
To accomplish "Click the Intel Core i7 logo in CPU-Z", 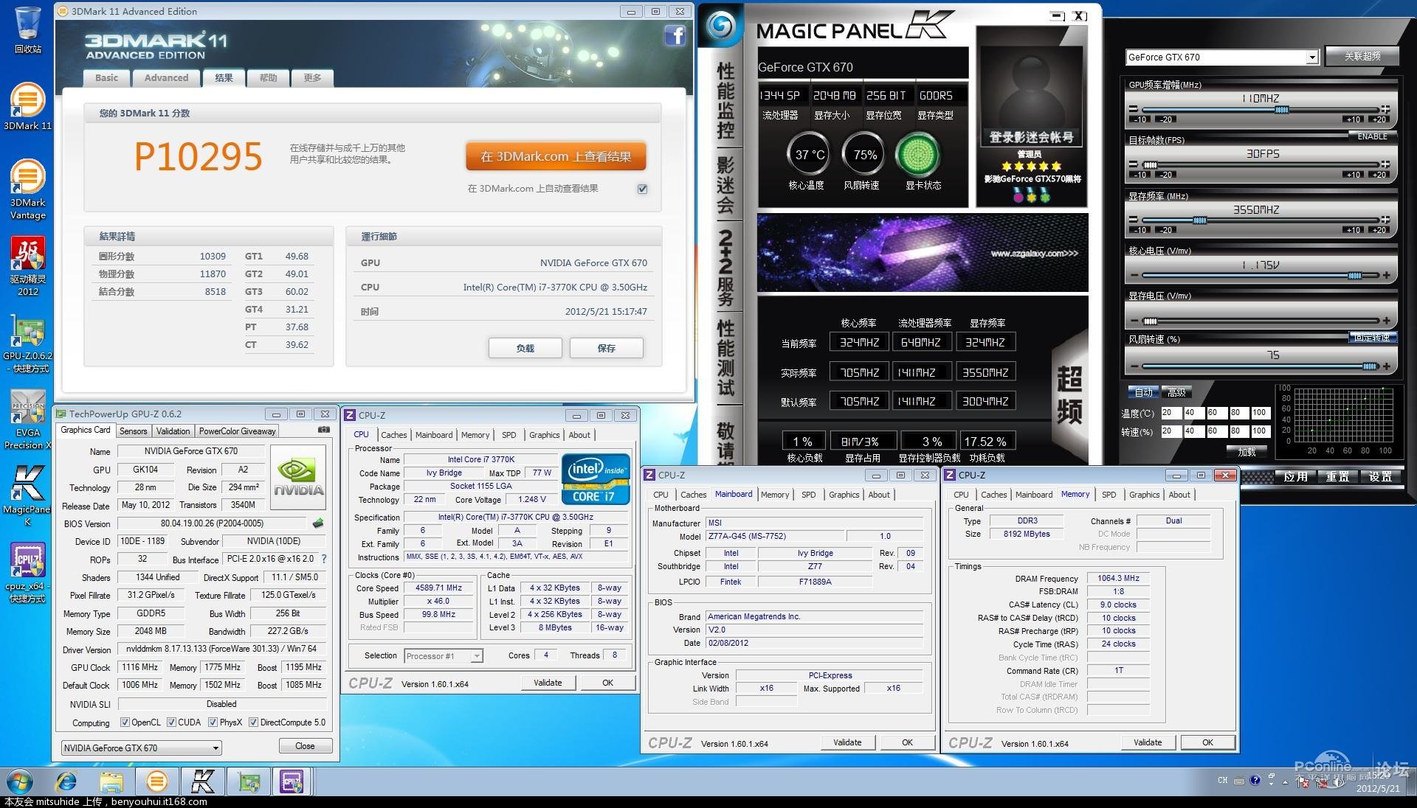I will [x=596, y=479].
